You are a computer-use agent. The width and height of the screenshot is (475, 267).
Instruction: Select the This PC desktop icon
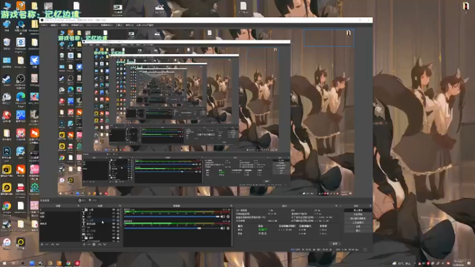point(7,6)
